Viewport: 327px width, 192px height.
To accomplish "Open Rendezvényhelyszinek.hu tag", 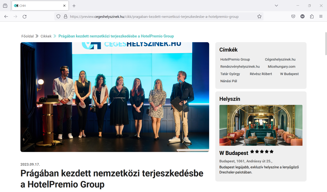I will click(x=240, y=67).
